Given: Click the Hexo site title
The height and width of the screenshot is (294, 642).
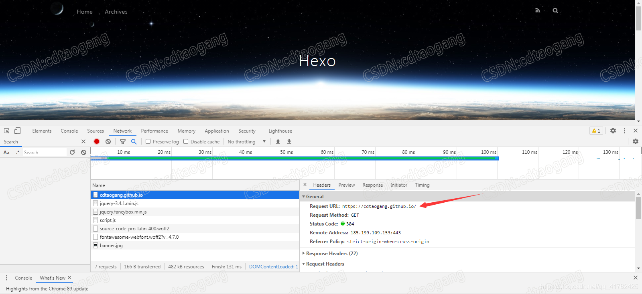Looking at the screenshot, I should click(x=317, y=61).
